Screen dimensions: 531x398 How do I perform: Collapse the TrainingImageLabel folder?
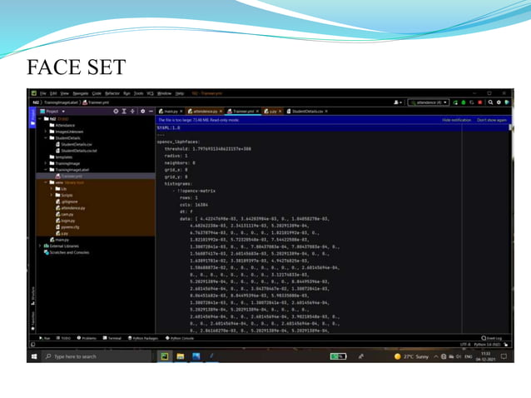46,170
